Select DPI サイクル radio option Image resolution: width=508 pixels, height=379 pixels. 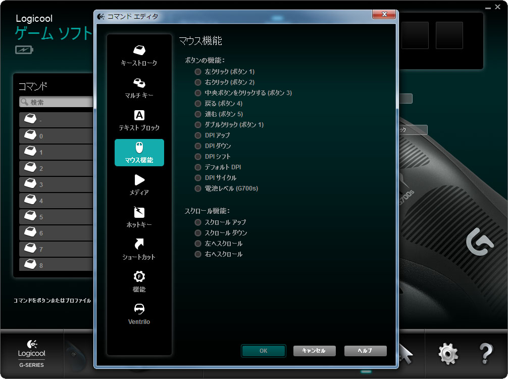pyautogui.click(x=198, y=178)
